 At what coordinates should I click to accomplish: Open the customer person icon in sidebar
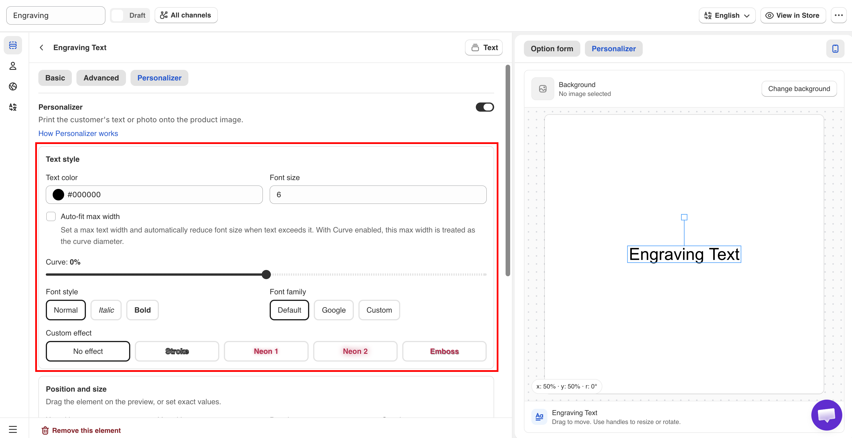click(13, 66)
